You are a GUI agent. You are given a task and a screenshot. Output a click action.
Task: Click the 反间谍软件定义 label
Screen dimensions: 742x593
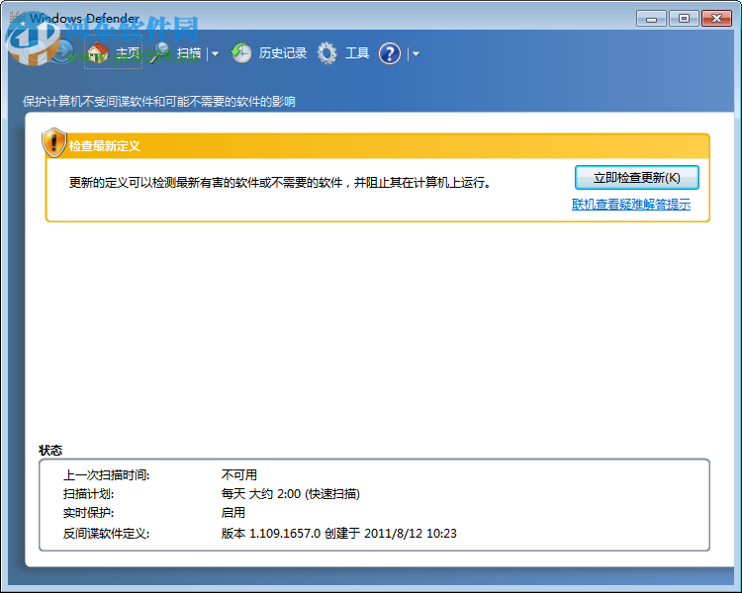pyautogui.click(x=107, y=534)
